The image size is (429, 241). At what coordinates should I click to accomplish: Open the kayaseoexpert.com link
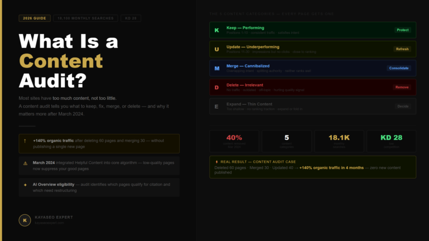[49, 223]
